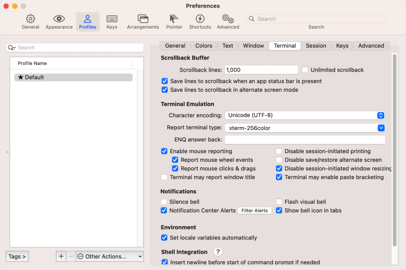
Task: Switch to the Session tab
Action: click(316, 46)
